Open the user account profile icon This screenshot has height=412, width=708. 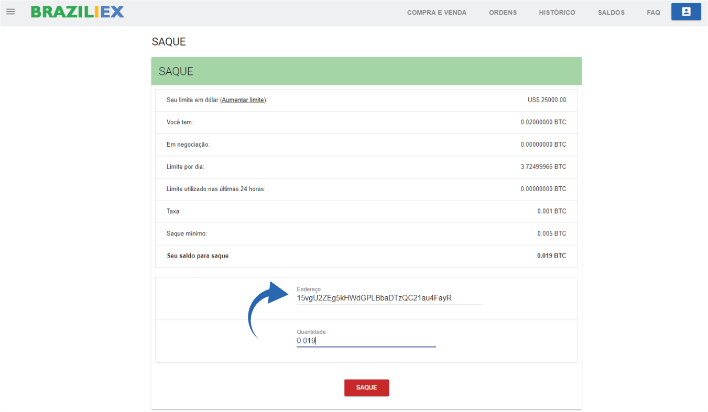point(685,12)
